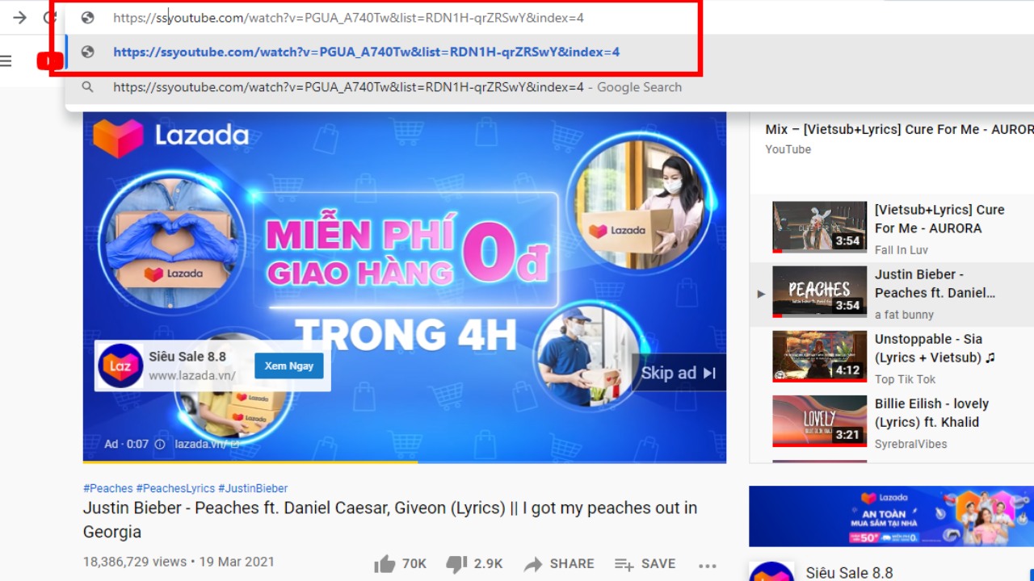Click the Lazada banner ad in sidebar
Screen dimensions: 1034x581
click(x=891, y=516)
